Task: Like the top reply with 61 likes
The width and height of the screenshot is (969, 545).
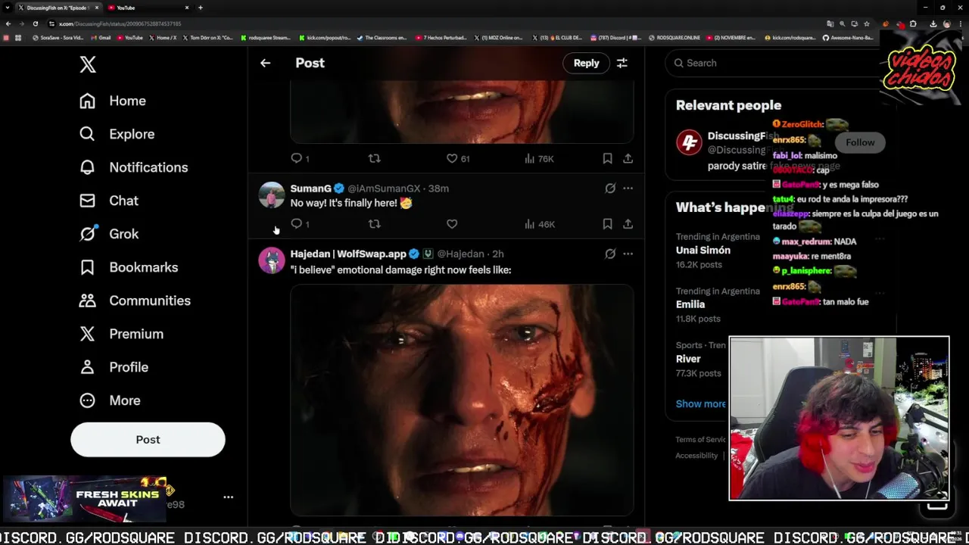Action: (457, 158)
